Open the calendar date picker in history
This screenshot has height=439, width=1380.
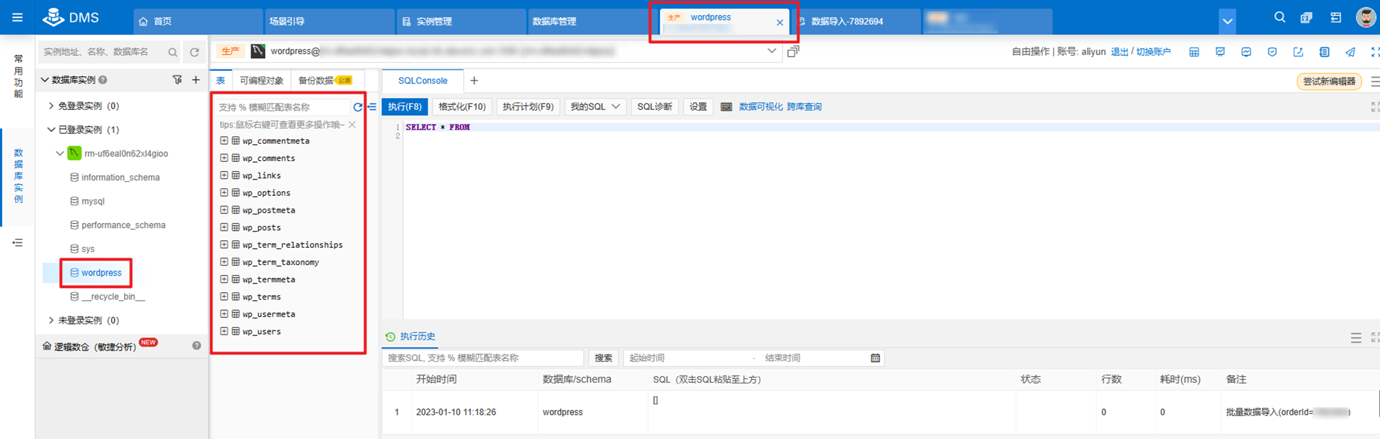(x=875, y=358)
